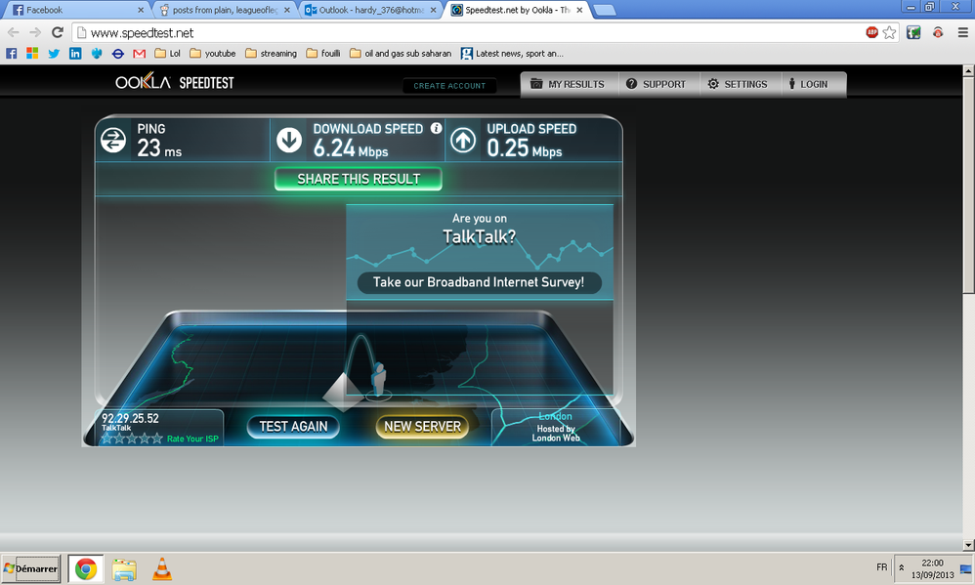Open the Twitter bookmark icon

pos(54,54)
